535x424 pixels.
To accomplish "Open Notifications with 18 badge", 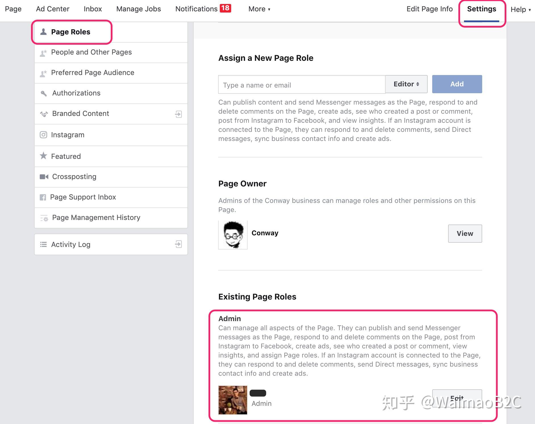I will [203, 9].
